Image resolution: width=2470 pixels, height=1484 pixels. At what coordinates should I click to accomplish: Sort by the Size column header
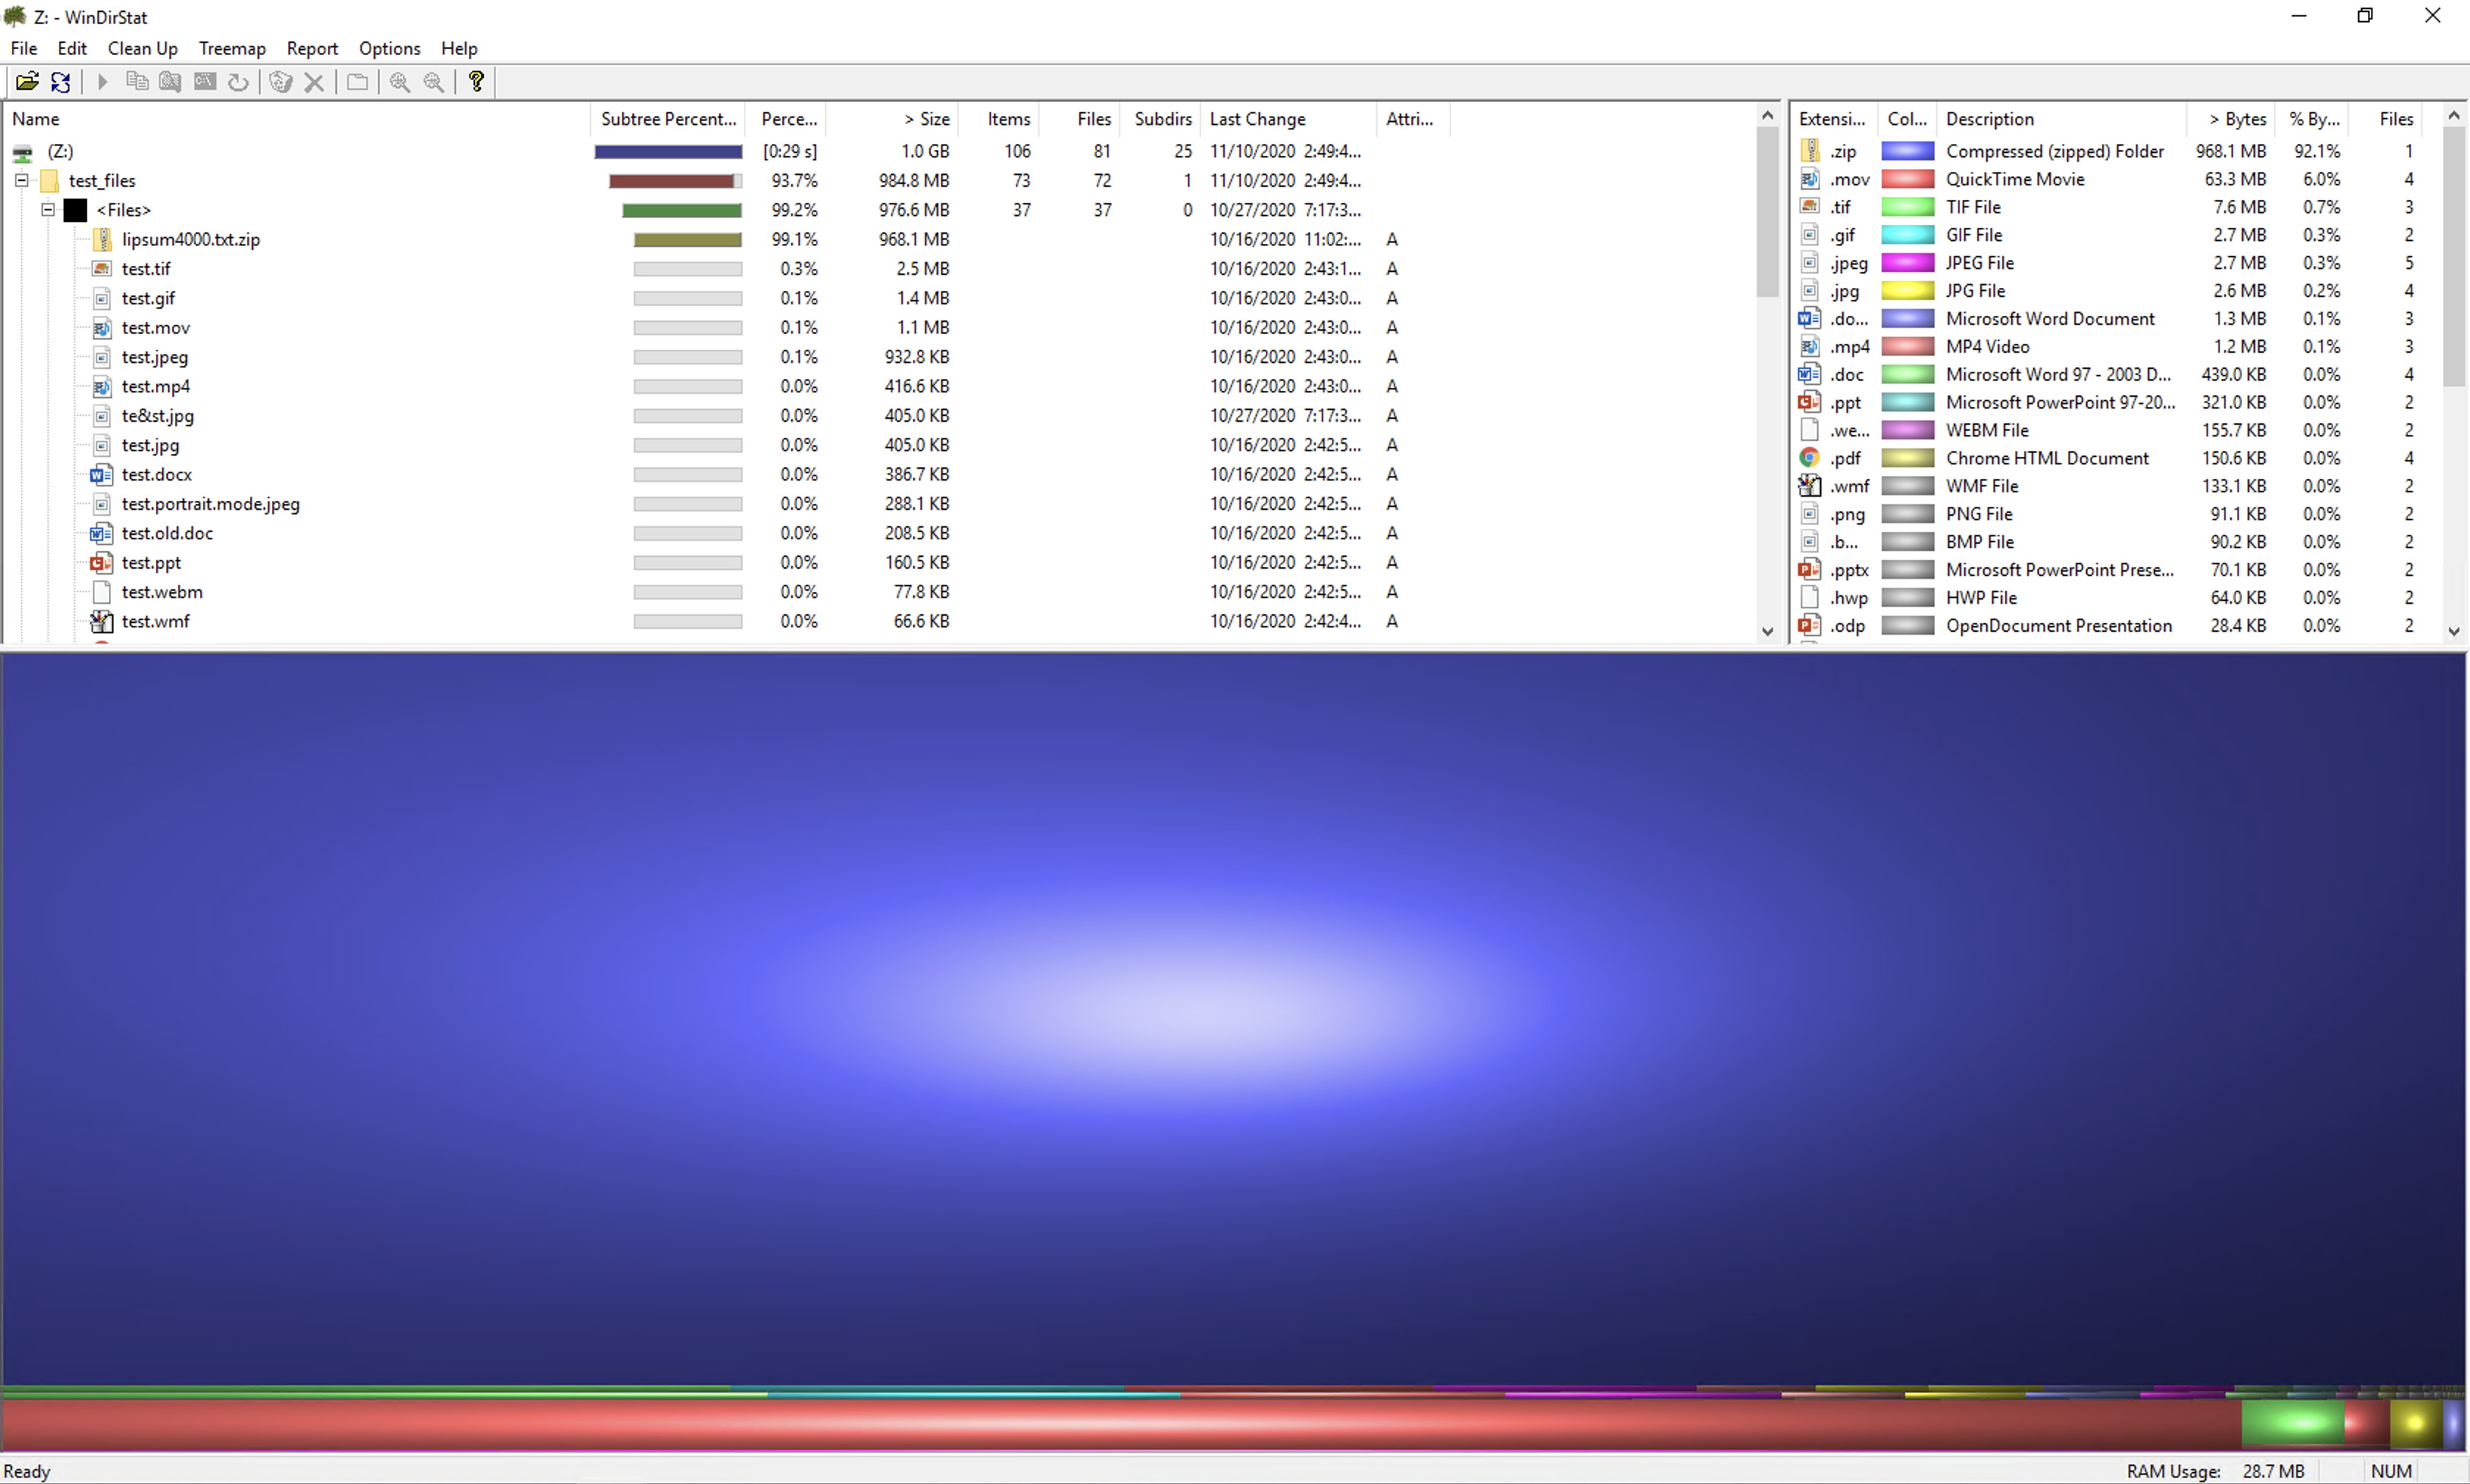coord(893,119)
